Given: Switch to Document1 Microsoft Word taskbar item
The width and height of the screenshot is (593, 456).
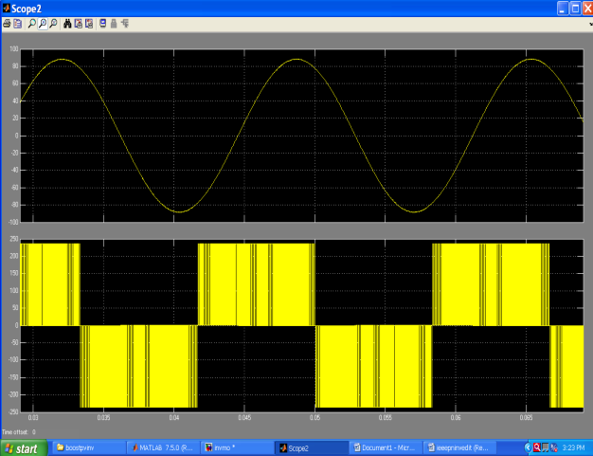Looking at the screenshot, I should pos(386,447).
